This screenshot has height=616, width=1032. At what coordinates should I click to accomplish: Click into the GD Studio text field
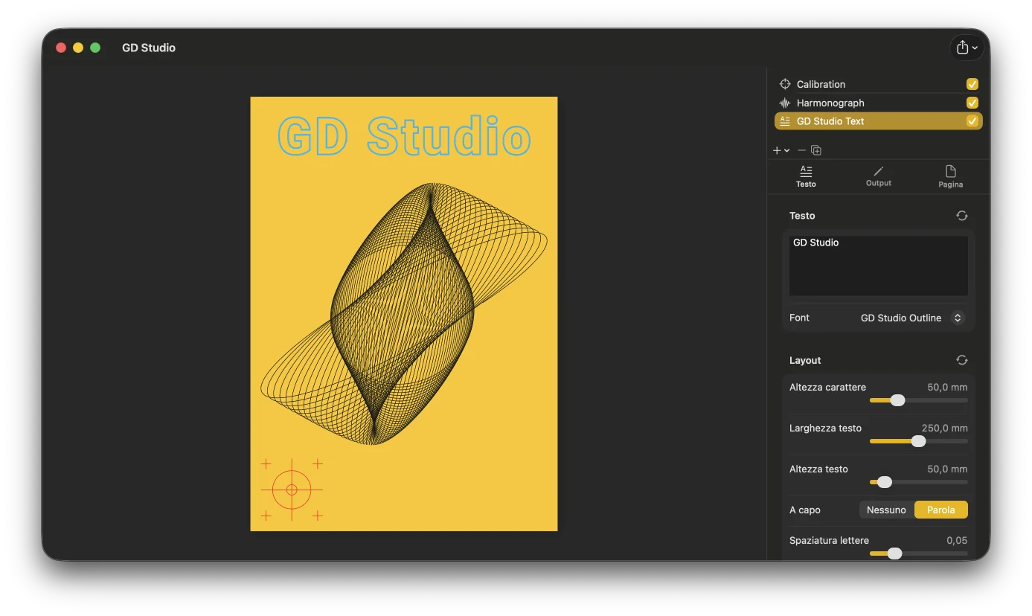[878, 266]
